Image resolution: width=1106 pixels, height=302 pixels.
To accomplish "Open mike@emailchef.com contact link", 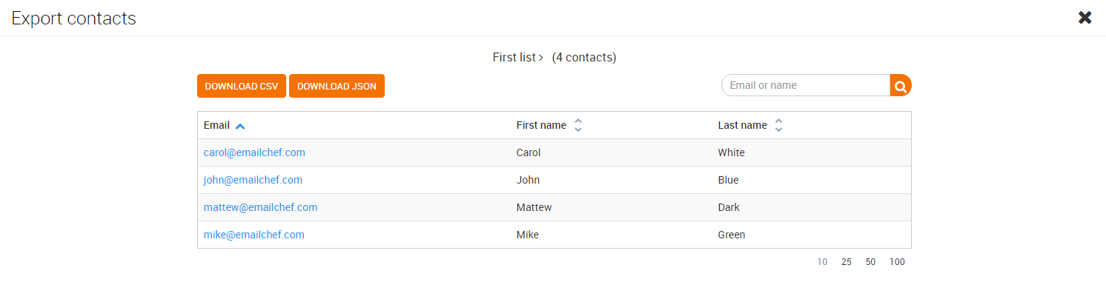I will coord(254,235).
